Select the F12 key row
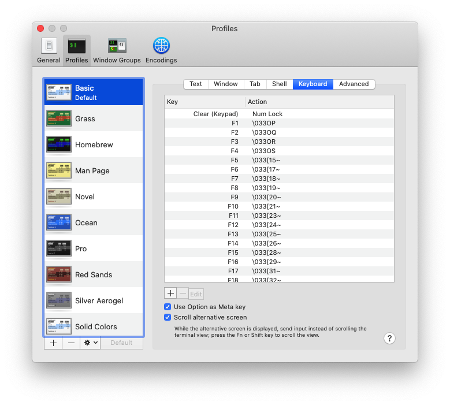450x405 pixels. pos(279,225)
